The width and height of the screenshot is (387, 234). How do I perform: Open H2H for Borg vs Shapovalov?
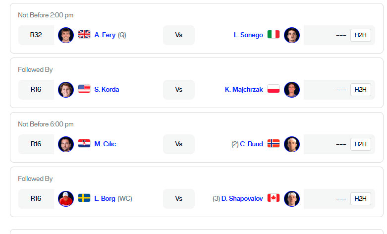pos(360,199)
